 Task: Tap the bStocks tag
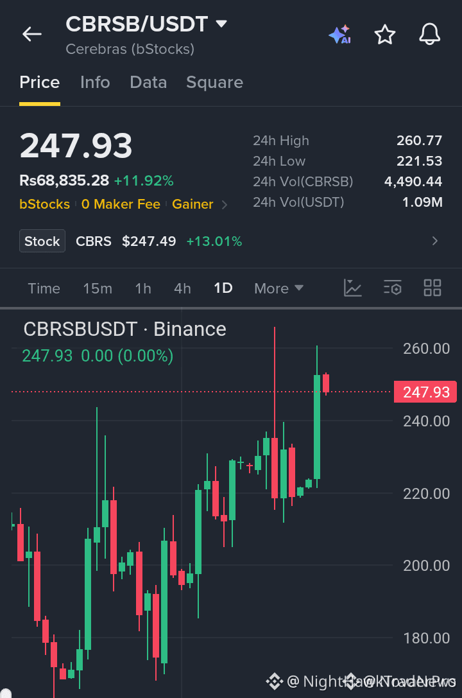click(44, 204)
